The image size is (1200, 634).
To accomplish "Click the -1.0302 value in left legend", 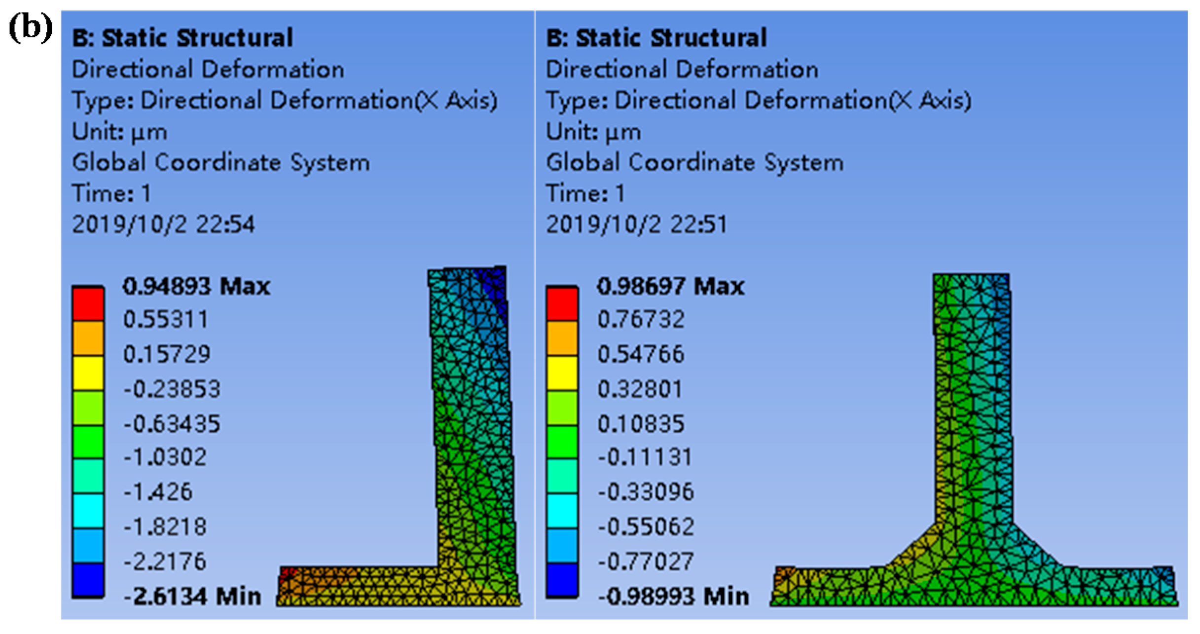I will click(x=165, y=457).
